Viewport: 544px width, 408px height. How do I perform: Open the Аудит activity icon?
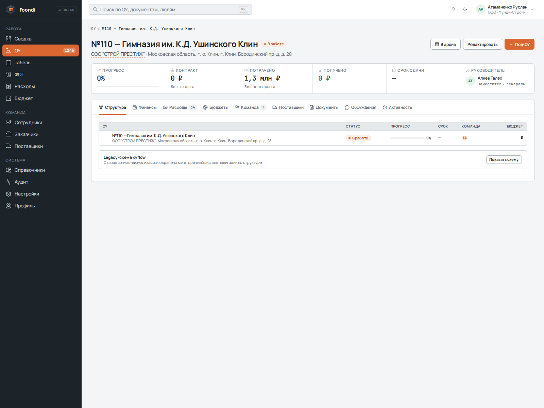[x=8, y=182]
